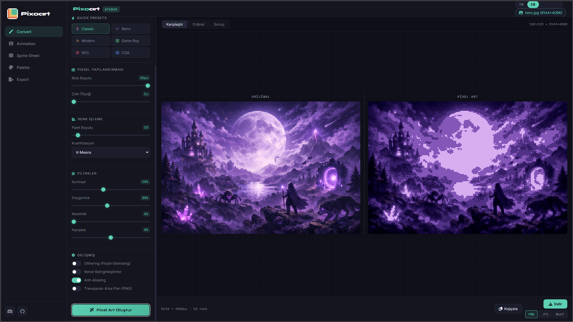This screenshot has height=322, width=573.
Task: Apply the NES quick preset
Action: click(x=91, y=53)
